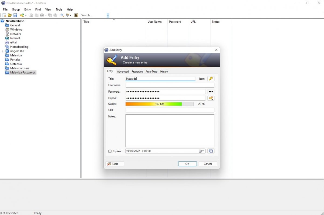Sort entries by the URL column header
The width and height of the screenshot is (324, 215).
[200, 22]
